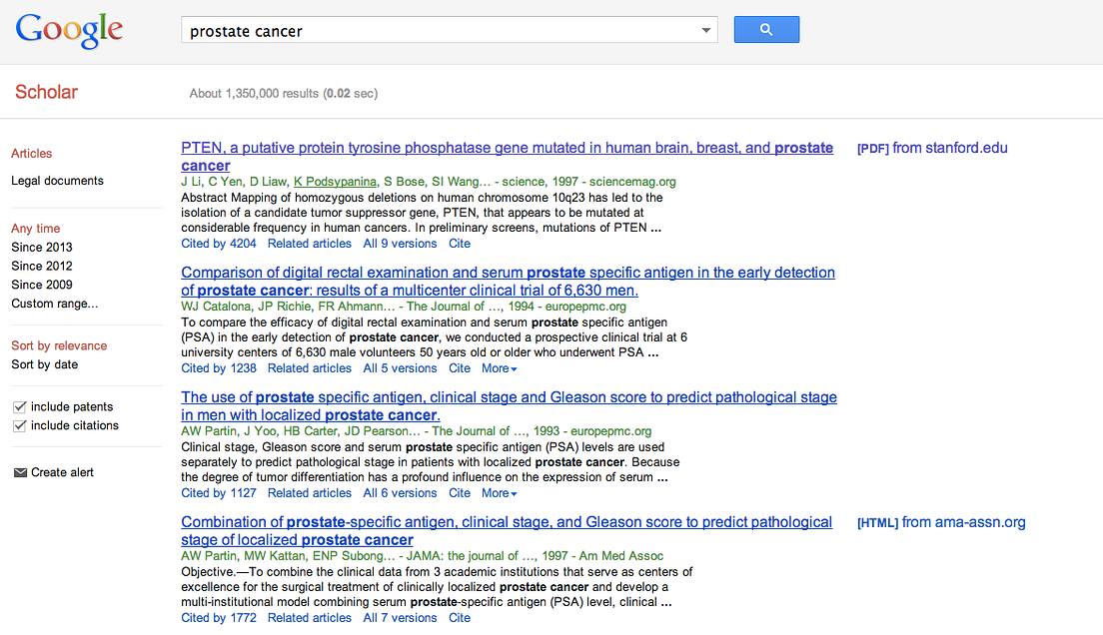
Task: Open search box dropdown arrow
Action: click(705, 30)
